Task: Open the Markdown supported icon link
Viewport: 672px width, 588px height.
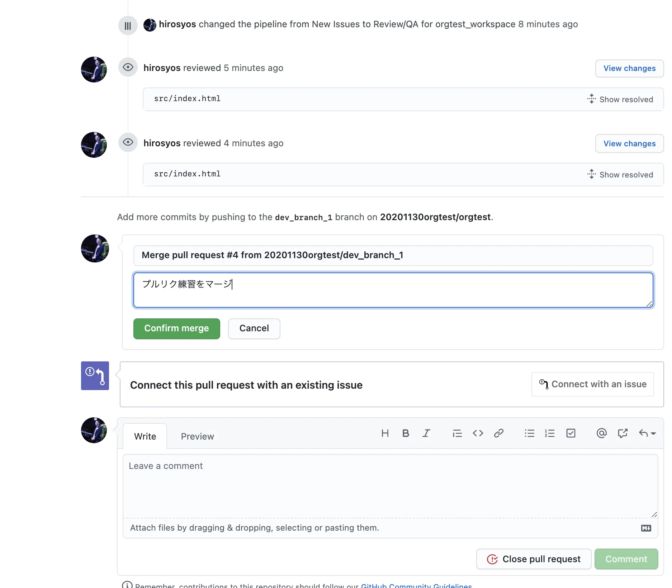Action: (x=646, y=528)
